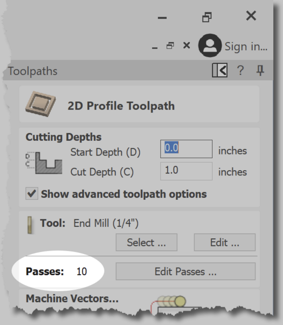The image size is (283, 325).
Task: Restore down the main application window
Action: point(207,17)
